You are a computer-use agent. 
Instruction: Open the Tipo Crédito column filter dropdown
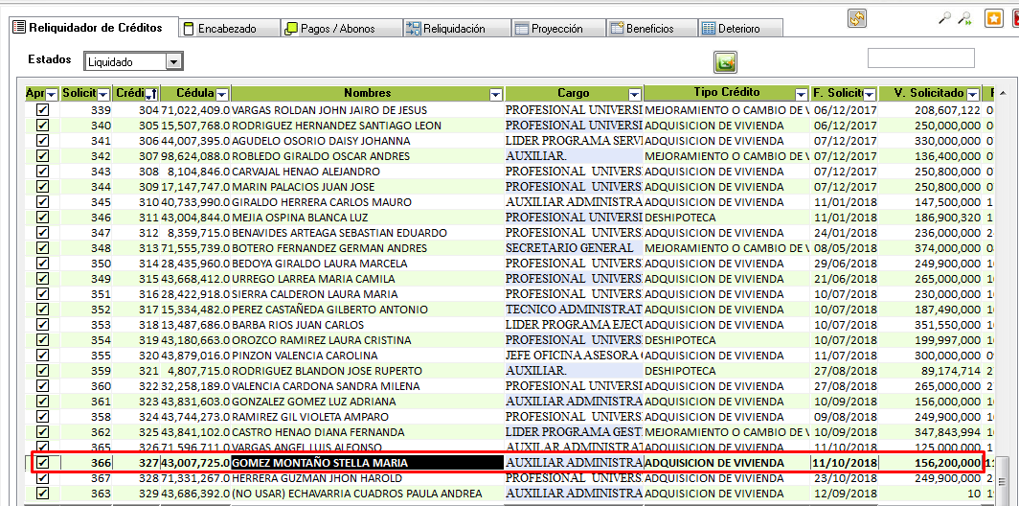coord(802,94)
